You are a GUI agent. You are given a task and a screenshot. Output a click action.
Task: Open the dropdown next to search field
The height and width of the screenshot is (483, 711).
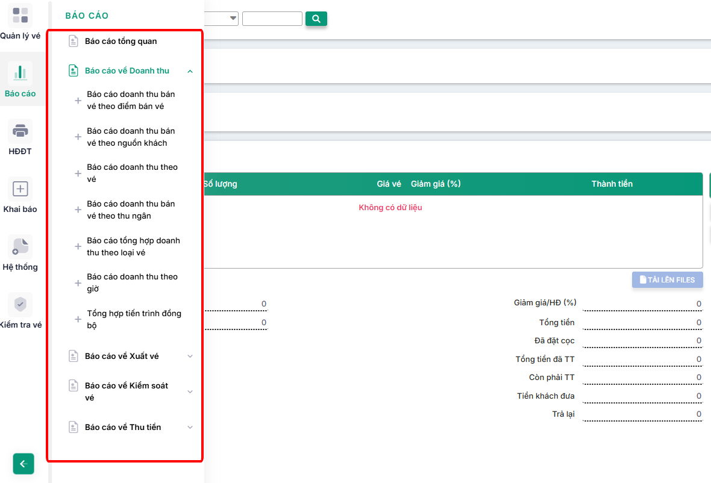tap(233, 19)
